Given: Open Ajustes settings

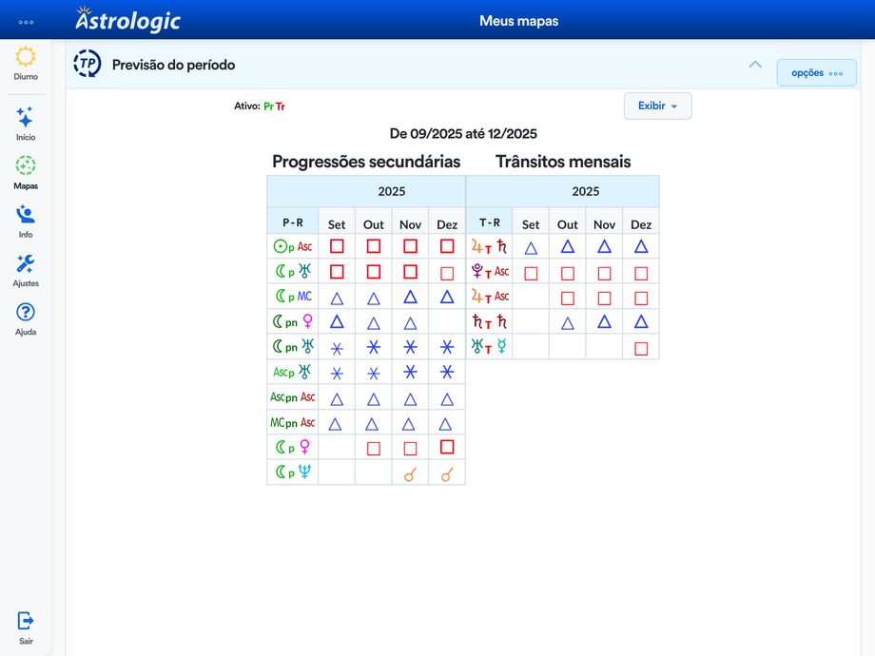Looking at the screenshot, I should click(26, 271).
